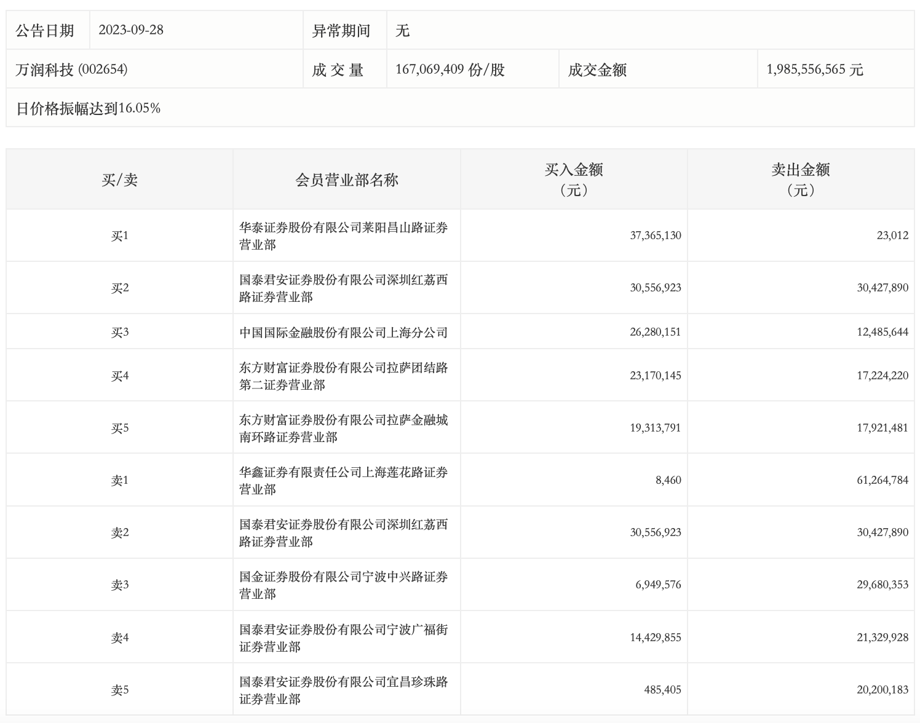Select buy amount 23,170,145
The image size is (920, 723).
click(x=656, y=376)
